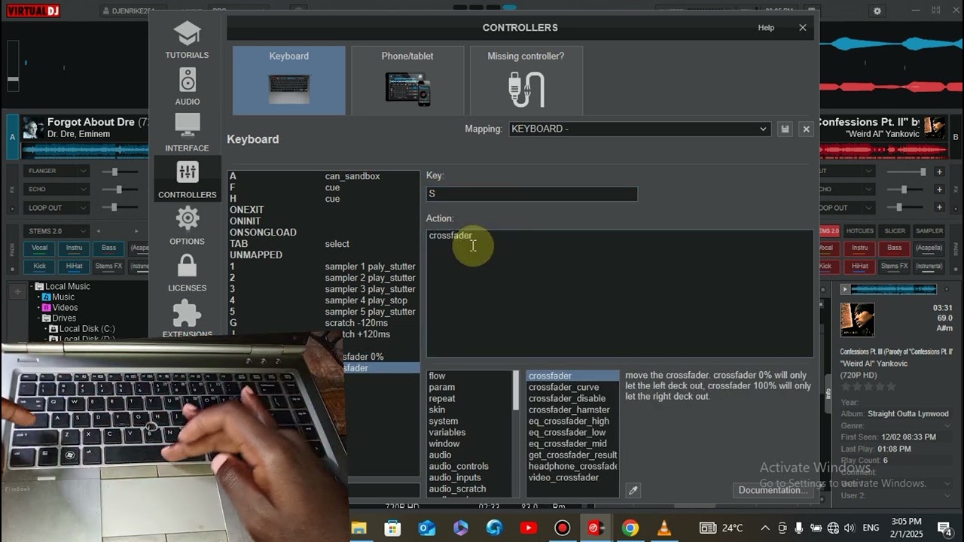This screenshot has width=964, height=542.
Task: Select the eq_crossfader_high action
Action: [x=569, y=421]
